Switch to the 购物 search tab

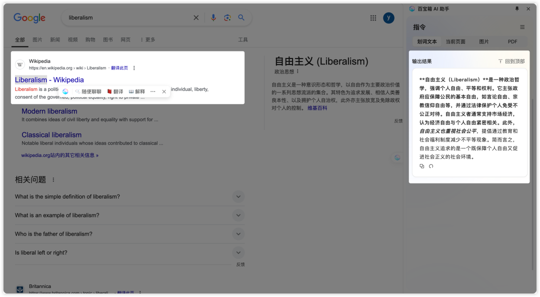click(x=90, y=40)
